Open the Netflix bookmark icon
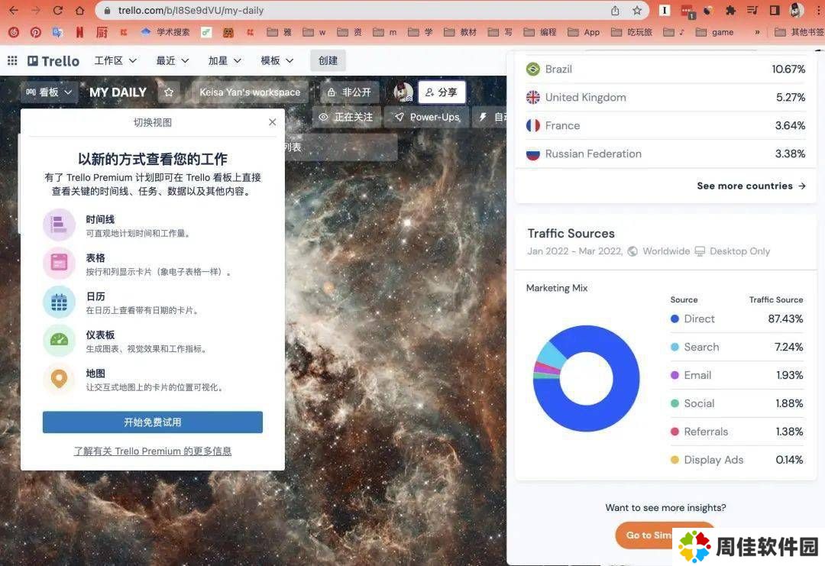 click(79, 32)
